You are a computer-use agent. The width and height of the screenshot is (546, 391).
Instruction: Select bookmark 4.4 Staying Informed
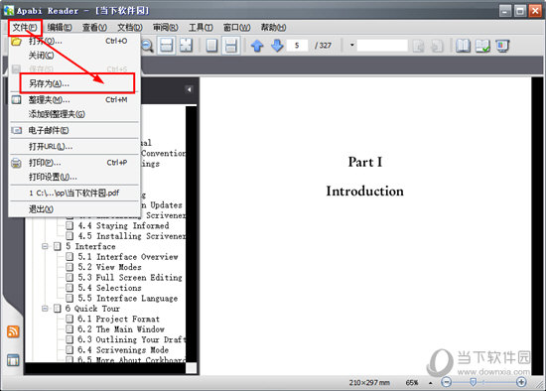(123, 225)
